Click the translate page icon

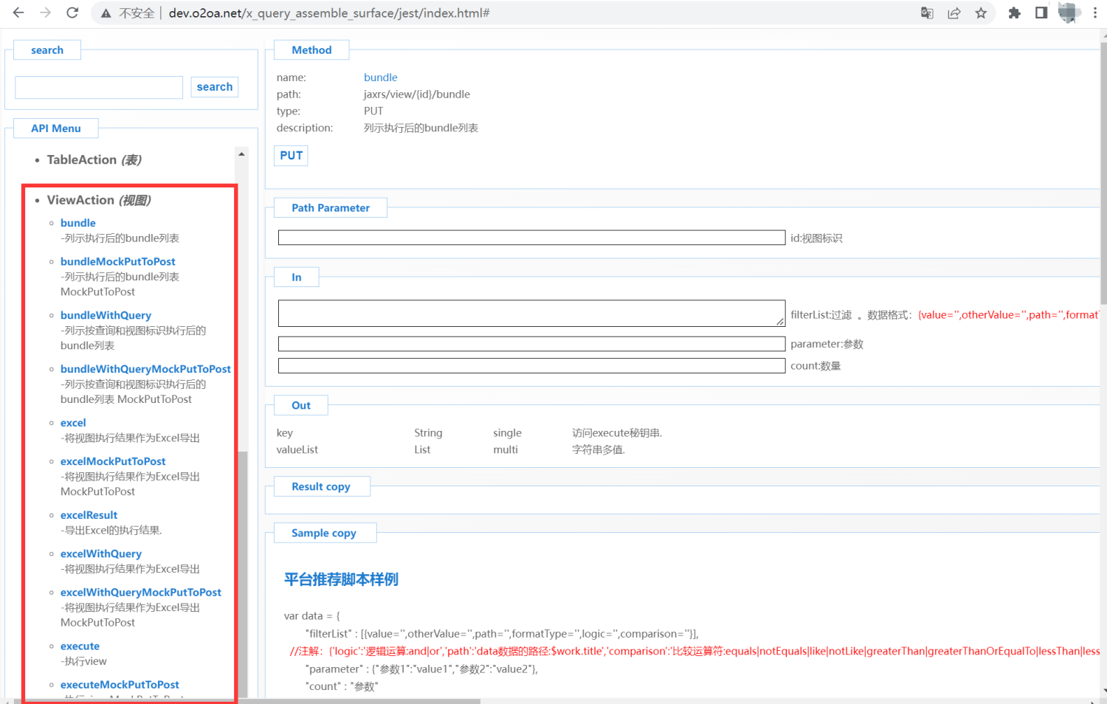pos(927,13)
